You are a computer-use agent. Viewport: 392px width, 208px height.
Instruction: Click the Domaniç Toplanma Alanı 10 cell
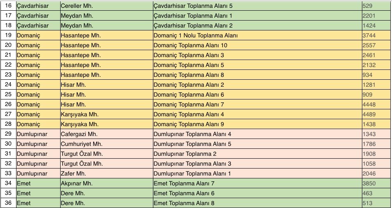[x=257, y=45]
